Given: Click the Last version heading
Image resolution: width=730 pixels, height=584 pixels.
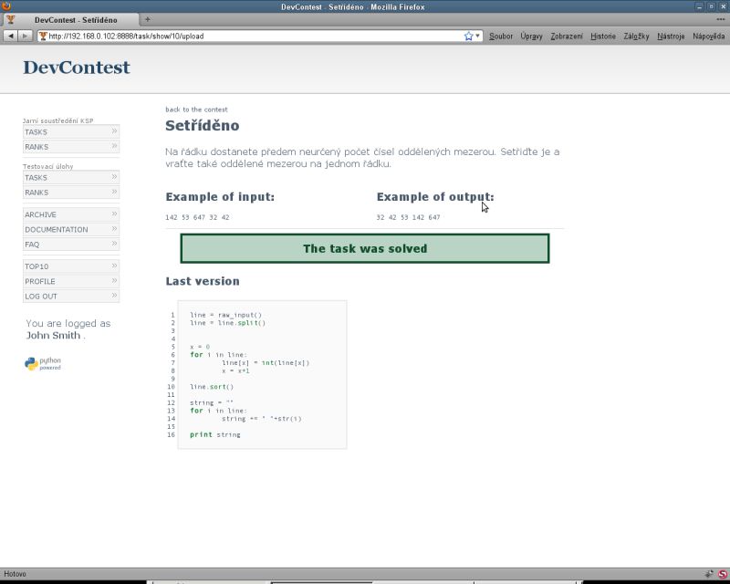Looking at the screenshot, I should coord(203,281).
